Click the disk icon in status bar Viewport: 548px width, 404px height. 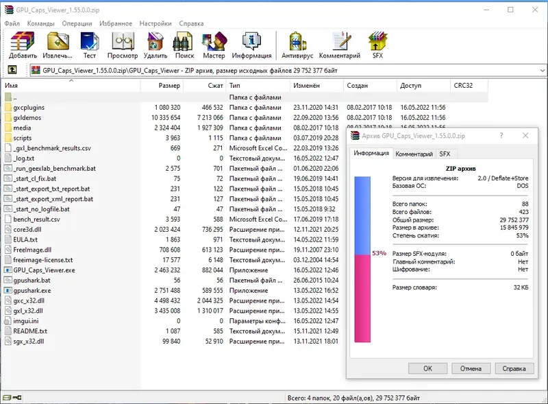tap(7, 398)
